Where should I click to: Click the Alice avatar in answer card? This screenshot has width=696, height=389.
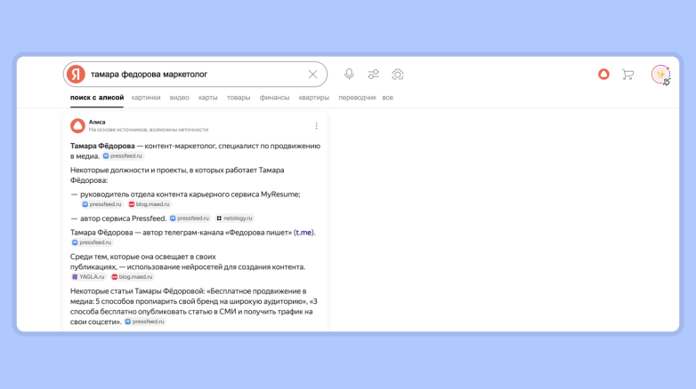pos(77,126)
